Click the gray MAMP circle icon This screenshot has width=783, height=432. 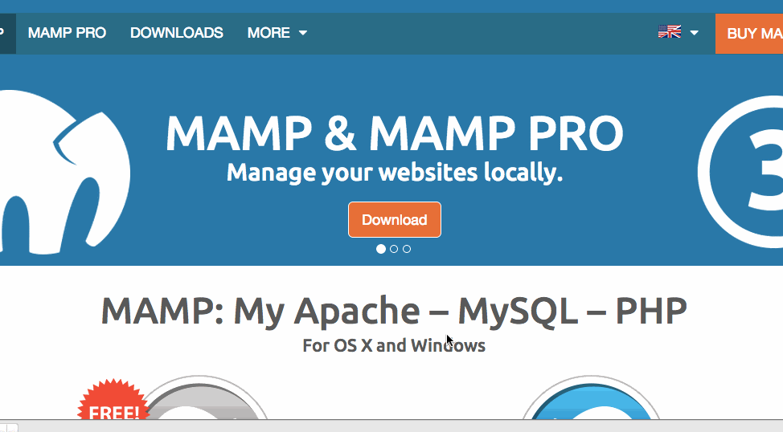199,399
